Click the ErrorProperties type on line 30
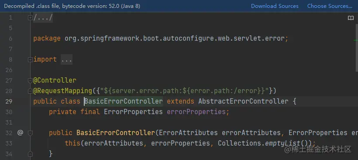This screenshot has height=160, width=358. click(x=133, y=112)
